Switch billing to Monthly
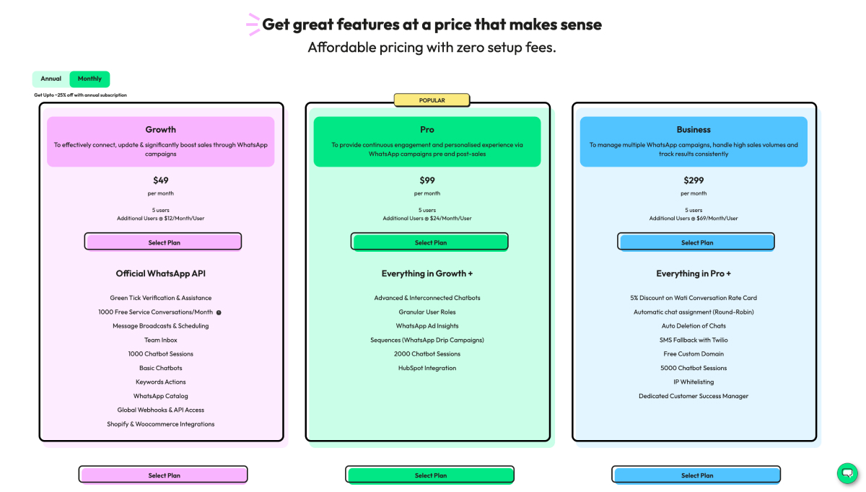Image resolution: width=866 pixels, height=492 pixels. (x=89, y=79)
